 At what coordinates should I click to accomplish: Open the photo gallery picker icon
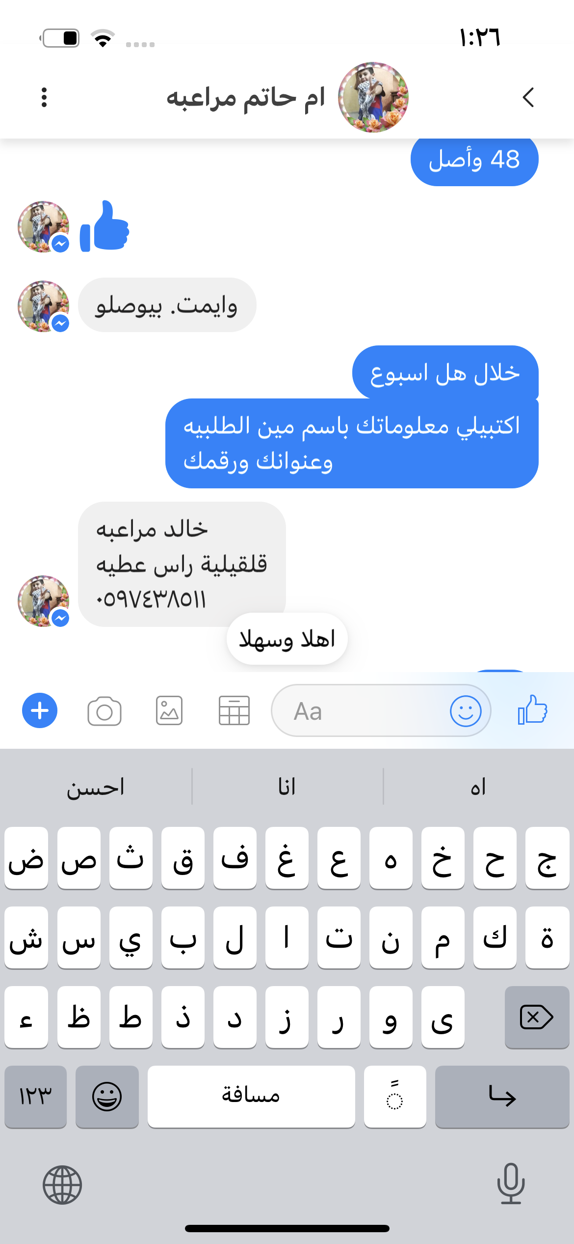[169, 710]
